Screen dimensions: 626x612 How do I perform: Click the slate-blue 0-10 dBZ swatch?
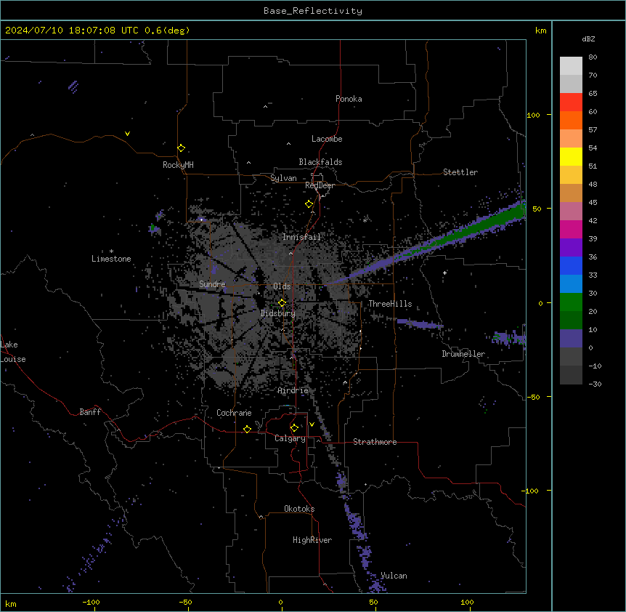(571, 339)
